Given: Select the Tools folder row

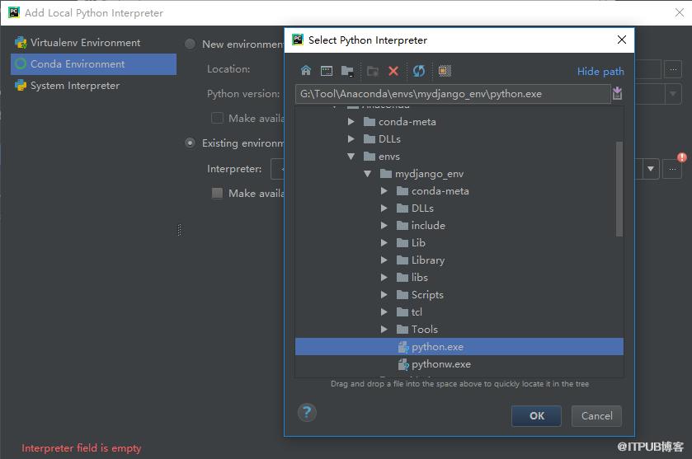Looking at the screenshot, I should [459, 330].
